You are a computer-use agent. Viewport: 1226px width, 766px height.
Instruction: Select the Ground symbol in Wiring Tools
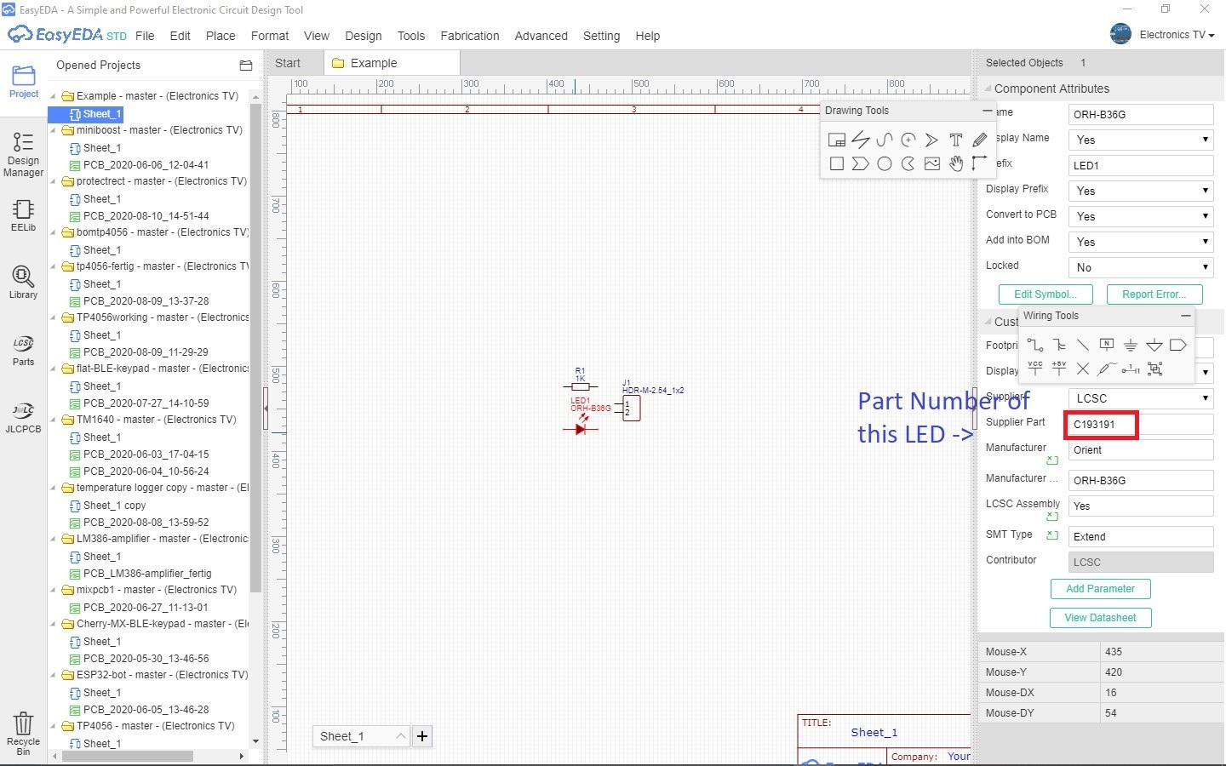(1131, 345)
